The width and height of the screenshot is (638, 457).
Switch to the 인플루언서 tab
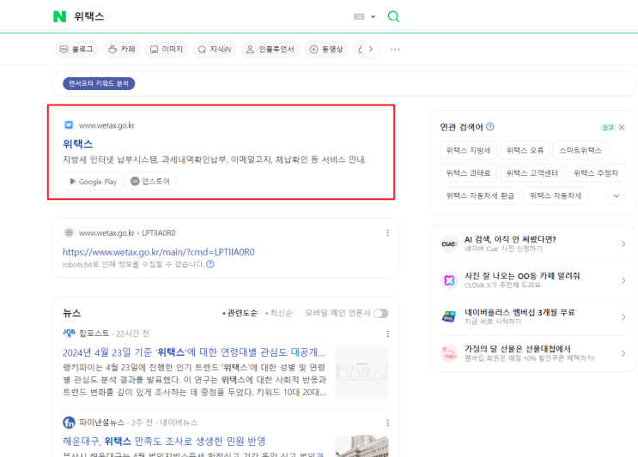click(x=270, y=49)
